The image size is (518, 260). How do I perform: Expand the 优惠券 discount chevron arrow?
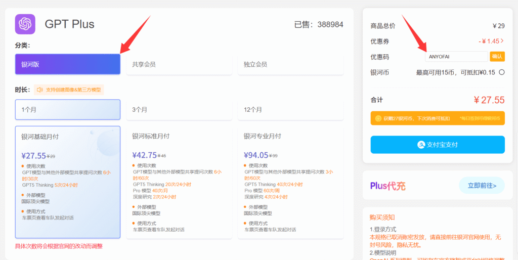click(502, 41)
